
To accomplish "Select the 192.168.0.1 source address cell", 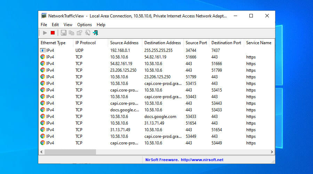I will [x=120, y=50].
